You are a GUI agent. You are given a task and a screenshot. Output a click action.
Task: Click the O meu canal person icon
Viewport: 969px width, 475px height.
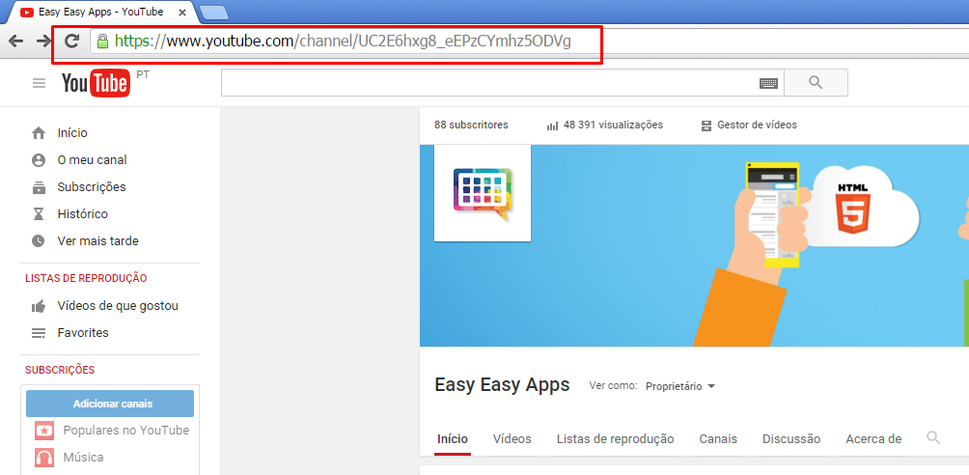click(x=39, y=160)
